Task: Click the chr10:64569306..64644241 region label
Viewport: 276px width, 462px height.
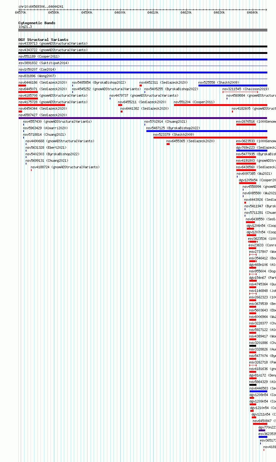Action: [41, 7]
